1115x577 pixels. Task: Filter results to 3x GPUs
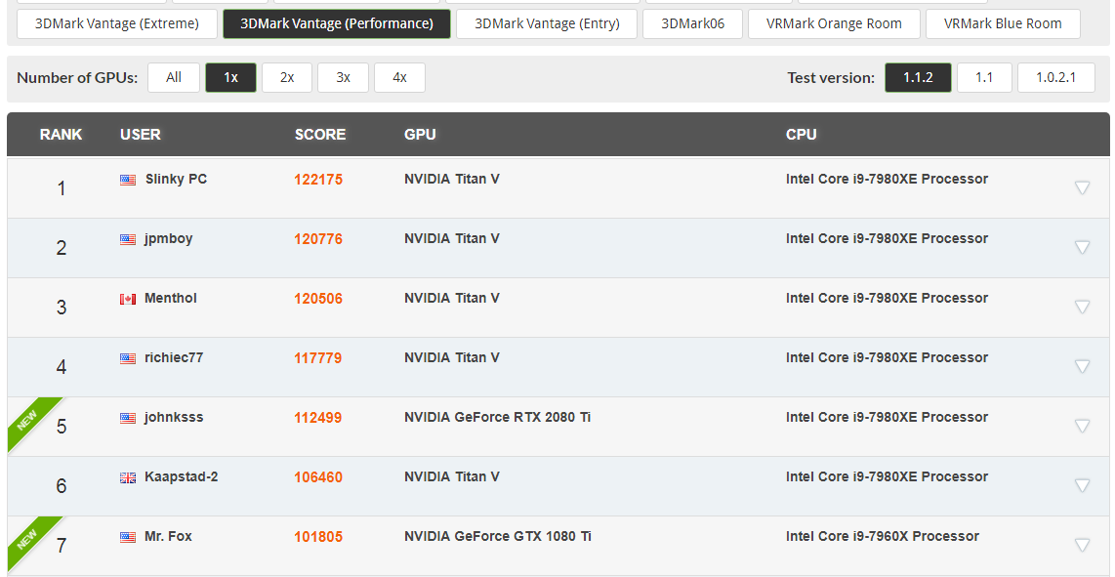point(344,77)
